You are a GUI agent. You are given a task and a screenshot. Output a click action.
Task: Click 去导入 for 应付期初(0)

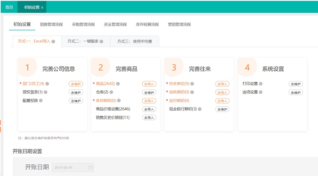click(x=222, y=101)
